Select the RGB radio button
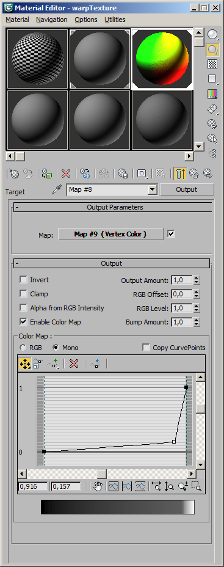 23,348
